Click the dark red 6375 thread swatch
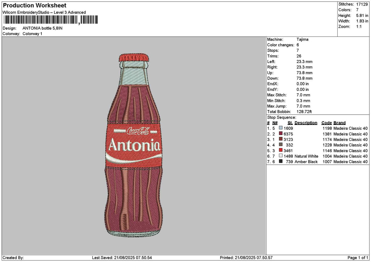 (x=281, y=134)
